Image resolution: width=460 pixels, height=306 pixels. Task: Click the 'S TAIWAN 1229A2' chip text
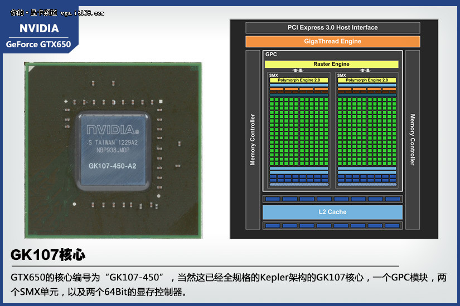click(x=113, y=142)
